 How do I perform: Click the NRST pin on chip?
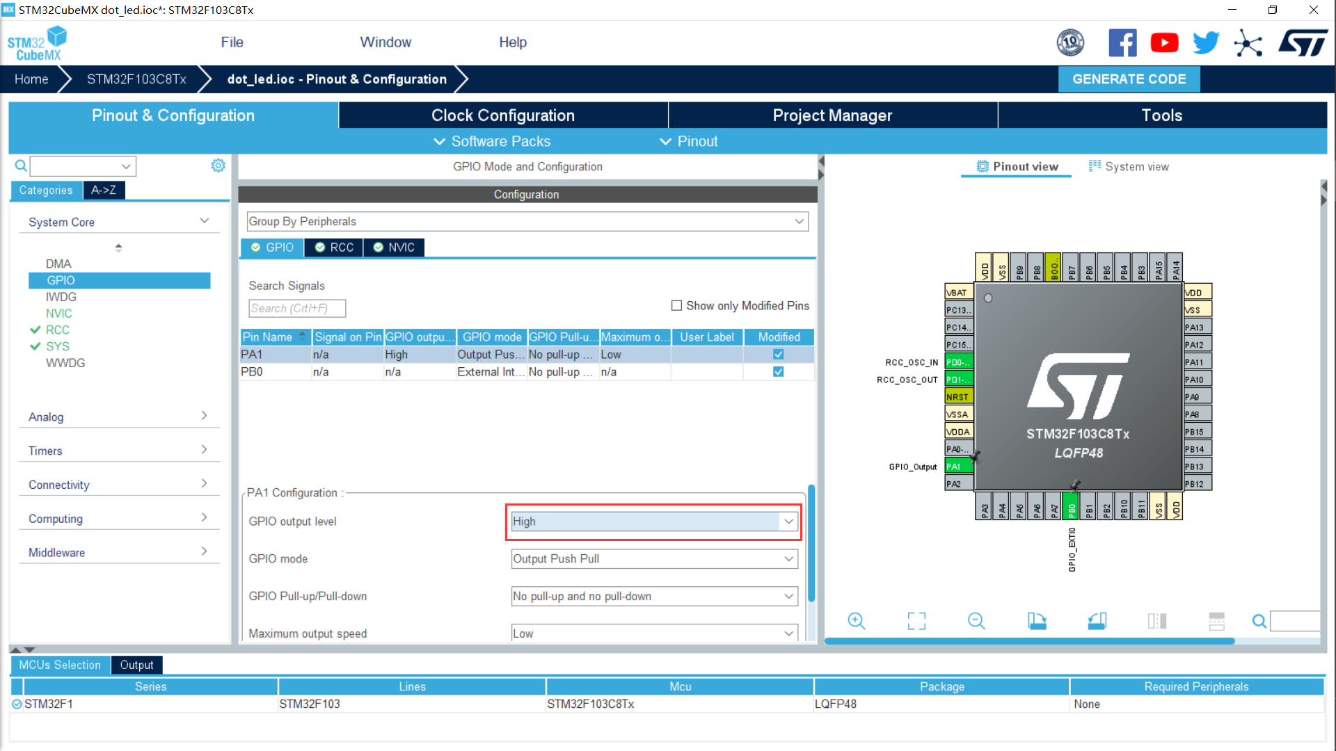click(958, 397)
